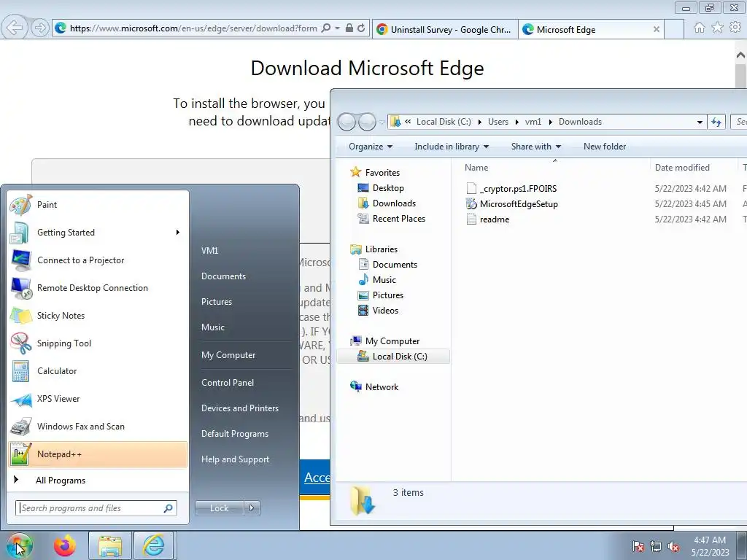
Task: Select Recent Places in the navigation pane
Action: pos(392,219)
